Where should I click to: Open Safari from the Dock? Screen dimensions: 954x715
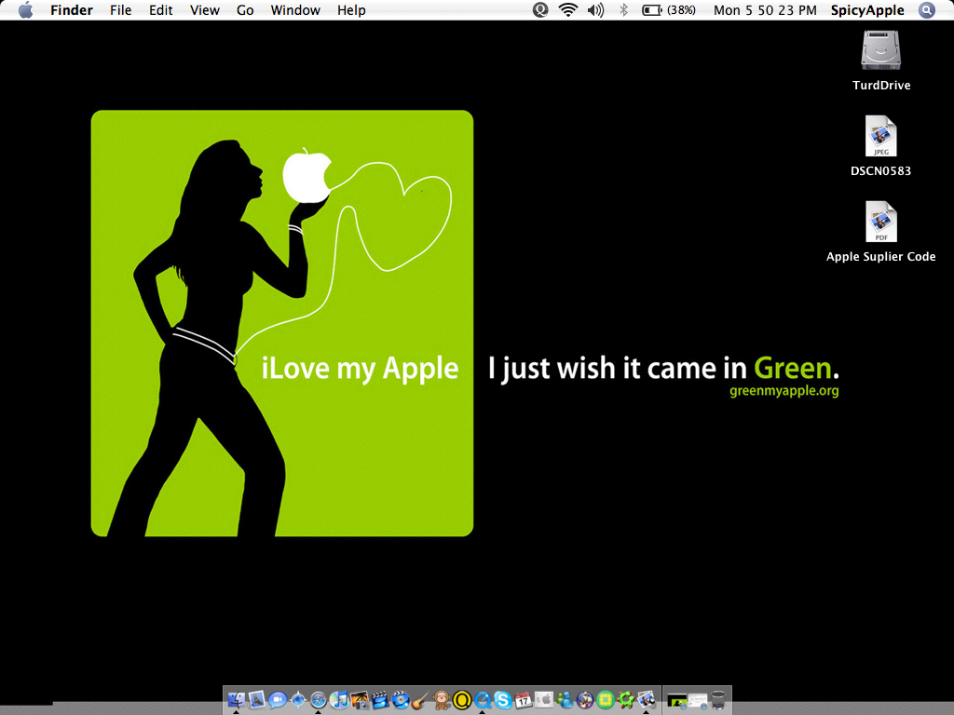[319, 700]
